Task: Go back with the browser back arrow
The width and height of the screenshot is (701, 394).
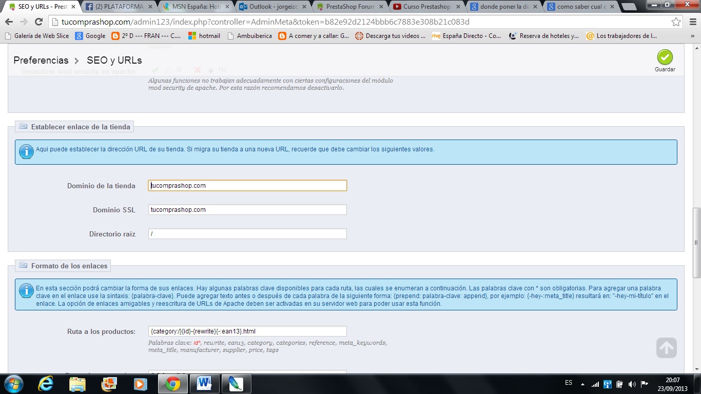Action: [x=9, y=22]
